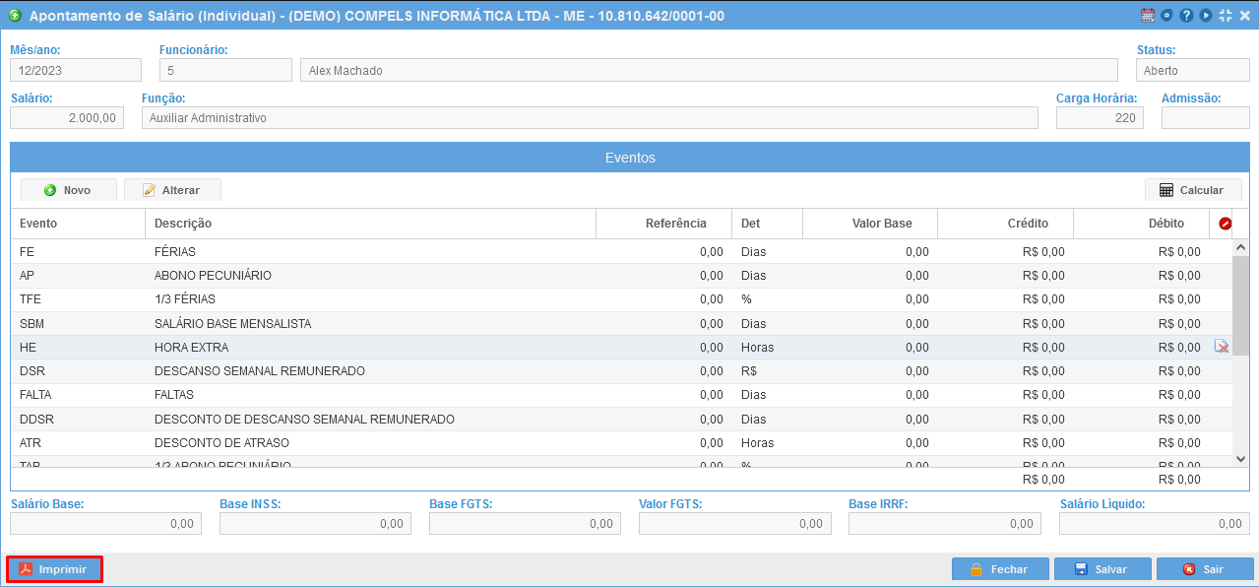Click the Salário field showing 2.000,00

click(x=67, y=117)
